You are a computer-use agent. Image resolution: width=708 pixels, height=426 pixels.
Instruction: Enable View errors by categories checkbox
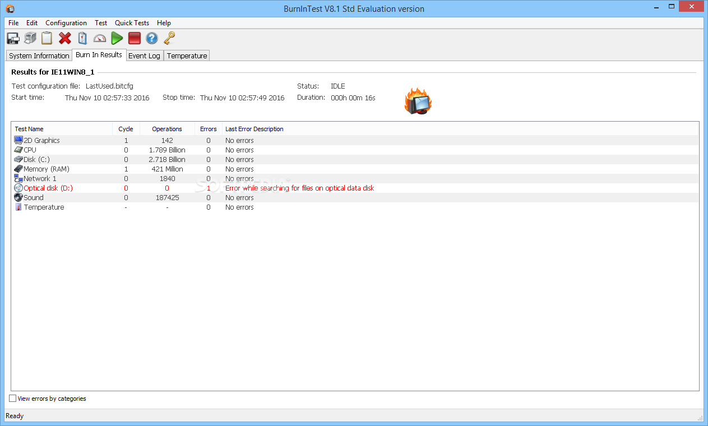point(13,399)
